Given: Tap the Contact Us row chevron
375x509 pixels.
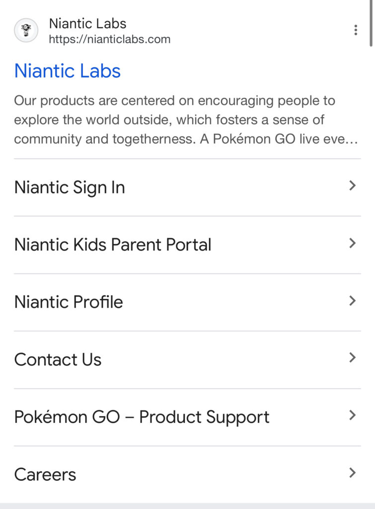Looking at the screenshot, I should [352, 358].
